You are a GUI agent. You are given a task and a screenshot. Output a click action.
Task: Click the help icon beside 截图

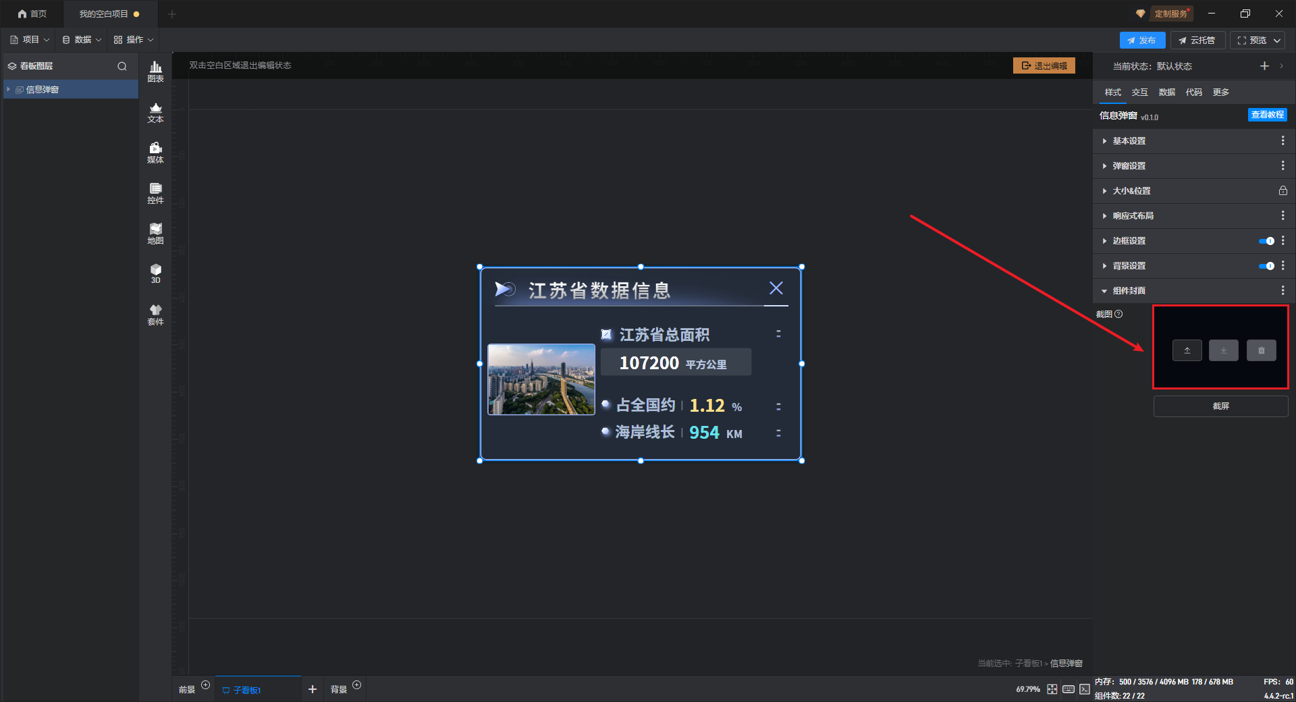[x=1119, y=314]
